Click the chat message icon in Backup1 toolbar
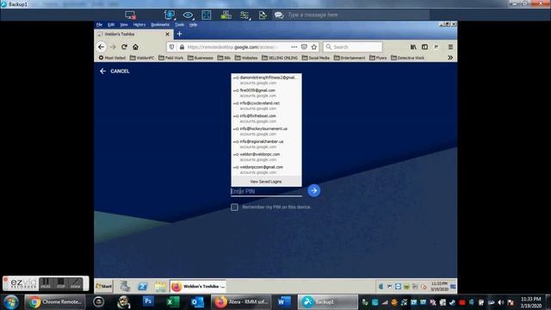The width and height of the screenshot is (551, 310). (279, 15)
